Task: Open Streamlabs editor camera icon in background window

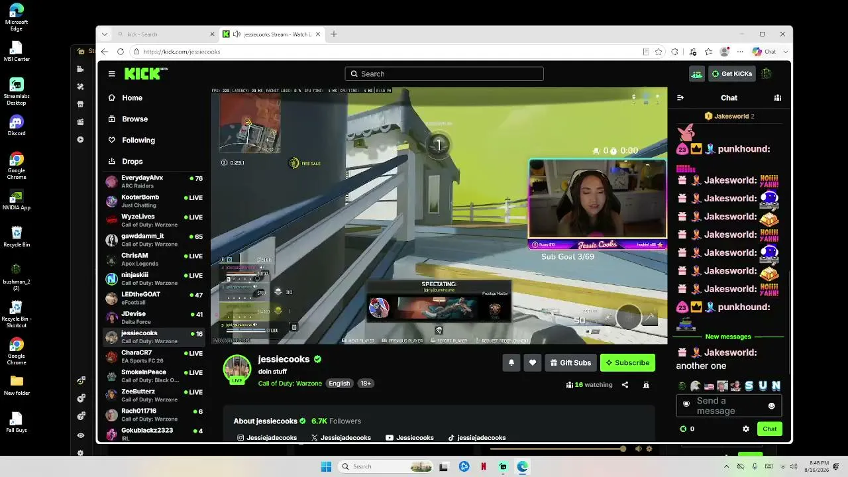Action: point(80,69)
